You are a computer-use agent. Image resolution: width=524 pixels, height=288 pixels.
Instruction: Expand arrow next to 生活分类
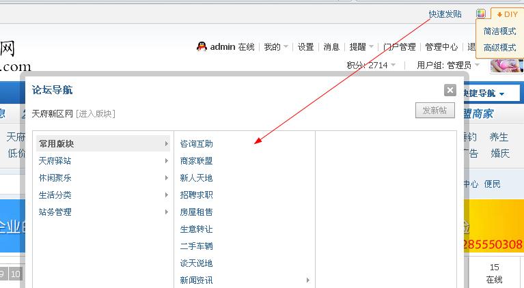(166, 195)
